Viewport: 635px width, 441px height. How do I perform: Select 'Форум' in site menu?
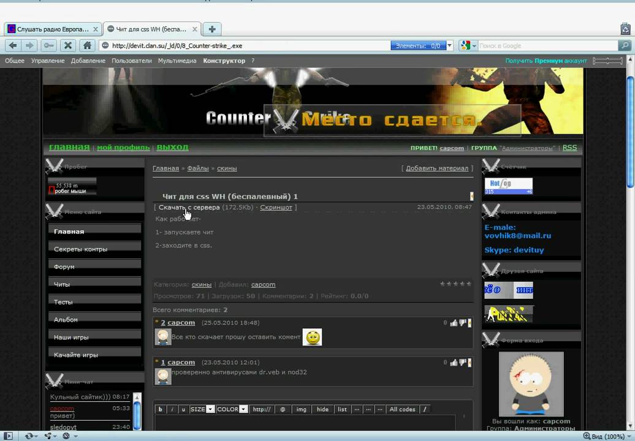(x=94, y=266)
